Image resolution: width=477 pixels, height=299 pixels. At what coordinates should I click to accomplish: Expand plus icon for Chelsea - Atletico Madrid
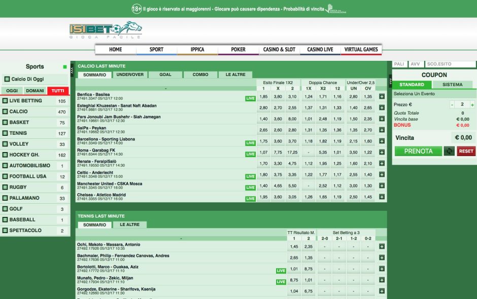point(382,197)
